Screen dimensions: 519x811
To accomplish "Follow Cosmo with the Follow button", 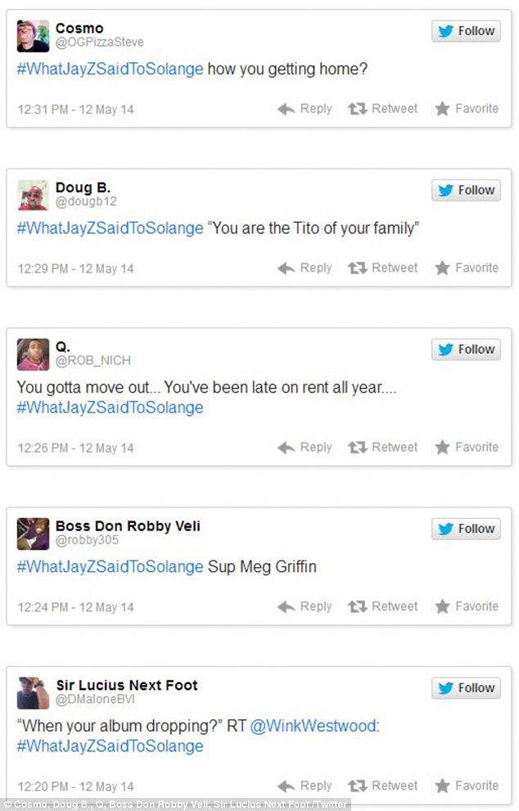I will click(466, 31).
